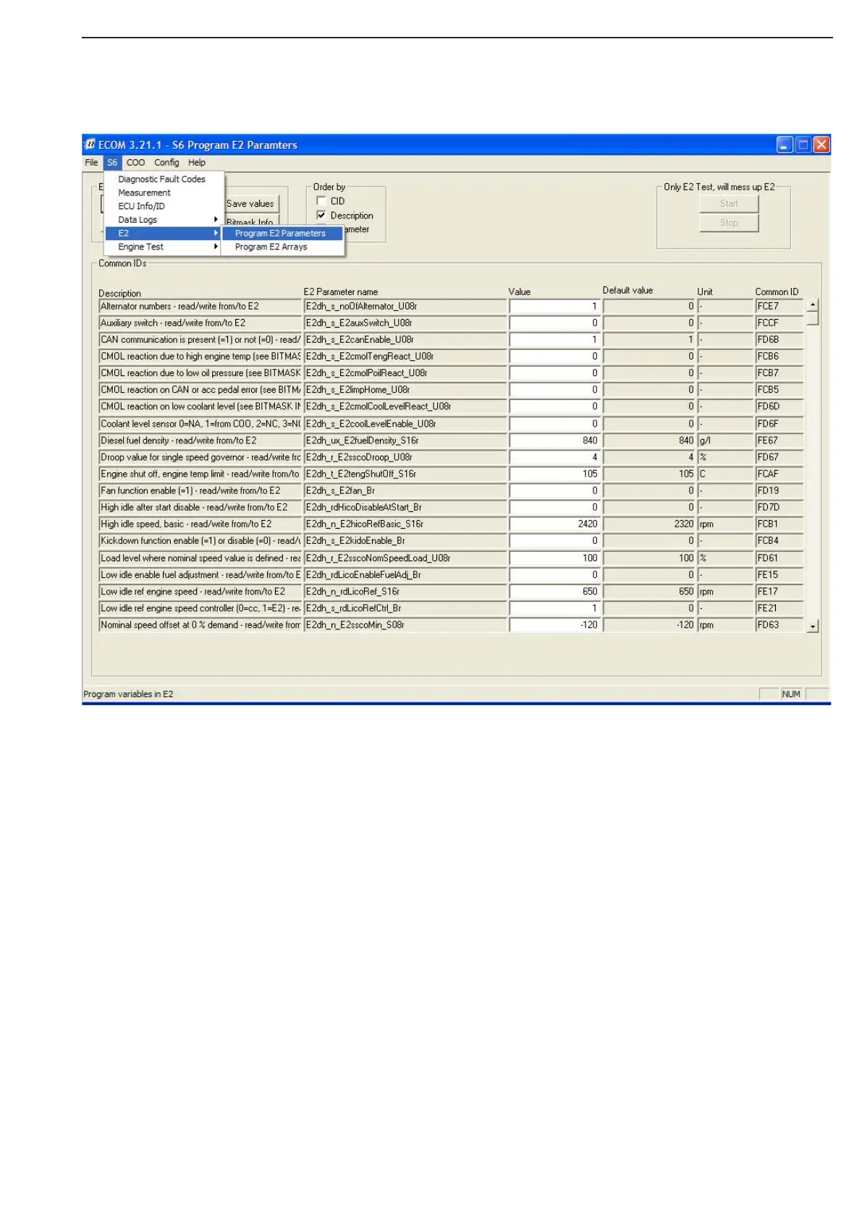Select Program E2 Arrays submenu item
Screen dimensions: 862x1218
282,247
